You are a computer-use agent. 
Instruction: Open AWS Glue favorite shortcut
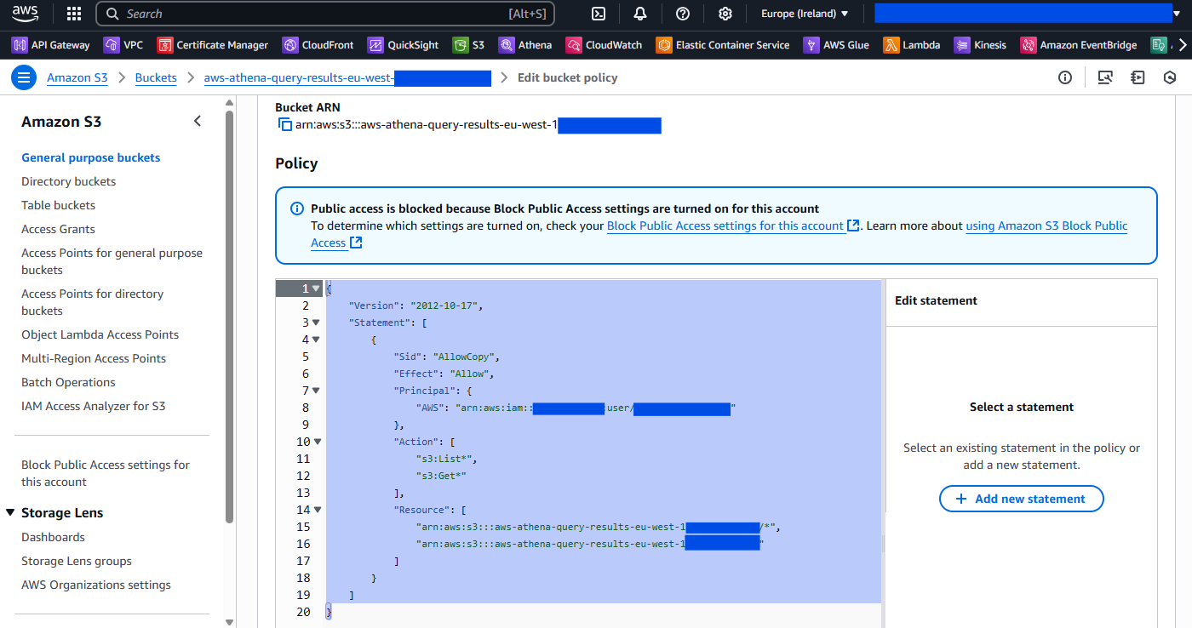pos(836,45)
